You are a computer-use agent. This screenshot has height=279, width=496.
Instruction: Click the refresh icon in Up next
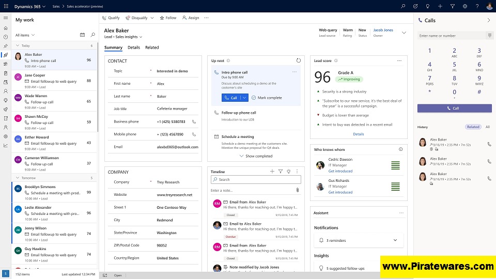tap(298, 60)
